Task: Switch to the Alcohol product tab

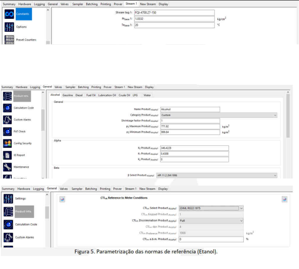Action: 55,95
